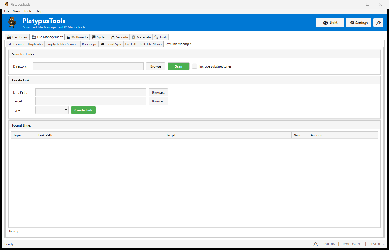Switch to the Bulk File Mover tab
The image size is (389, 250).
151,44
